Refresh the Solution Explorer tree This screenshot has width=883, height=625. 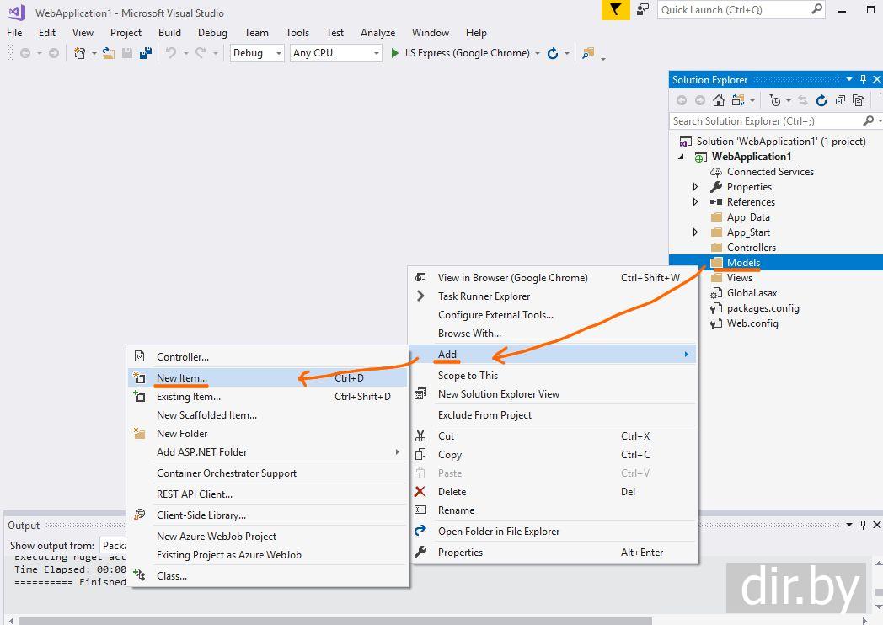coord(821,100)
